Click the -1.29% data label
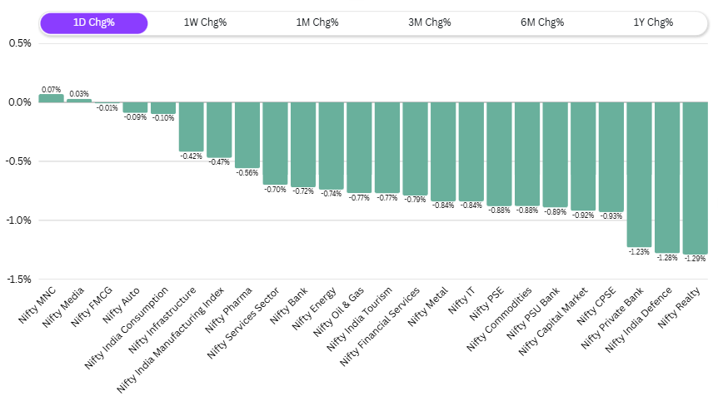Viewport: 718px width, 401px height. coord(695,259)
